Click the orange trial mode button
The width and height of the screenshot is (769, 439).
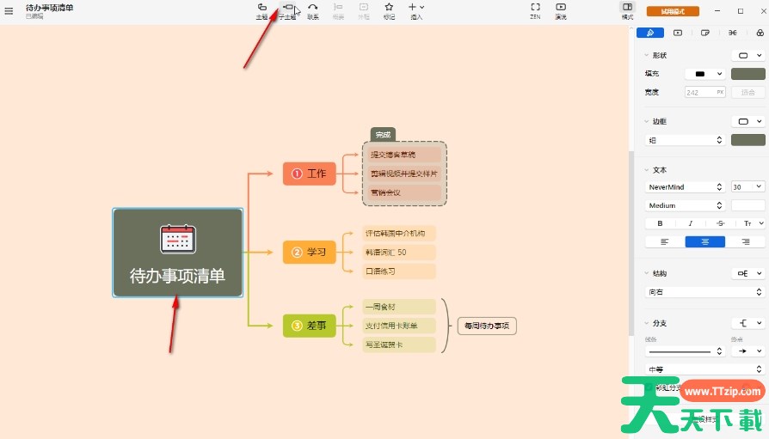673,11
